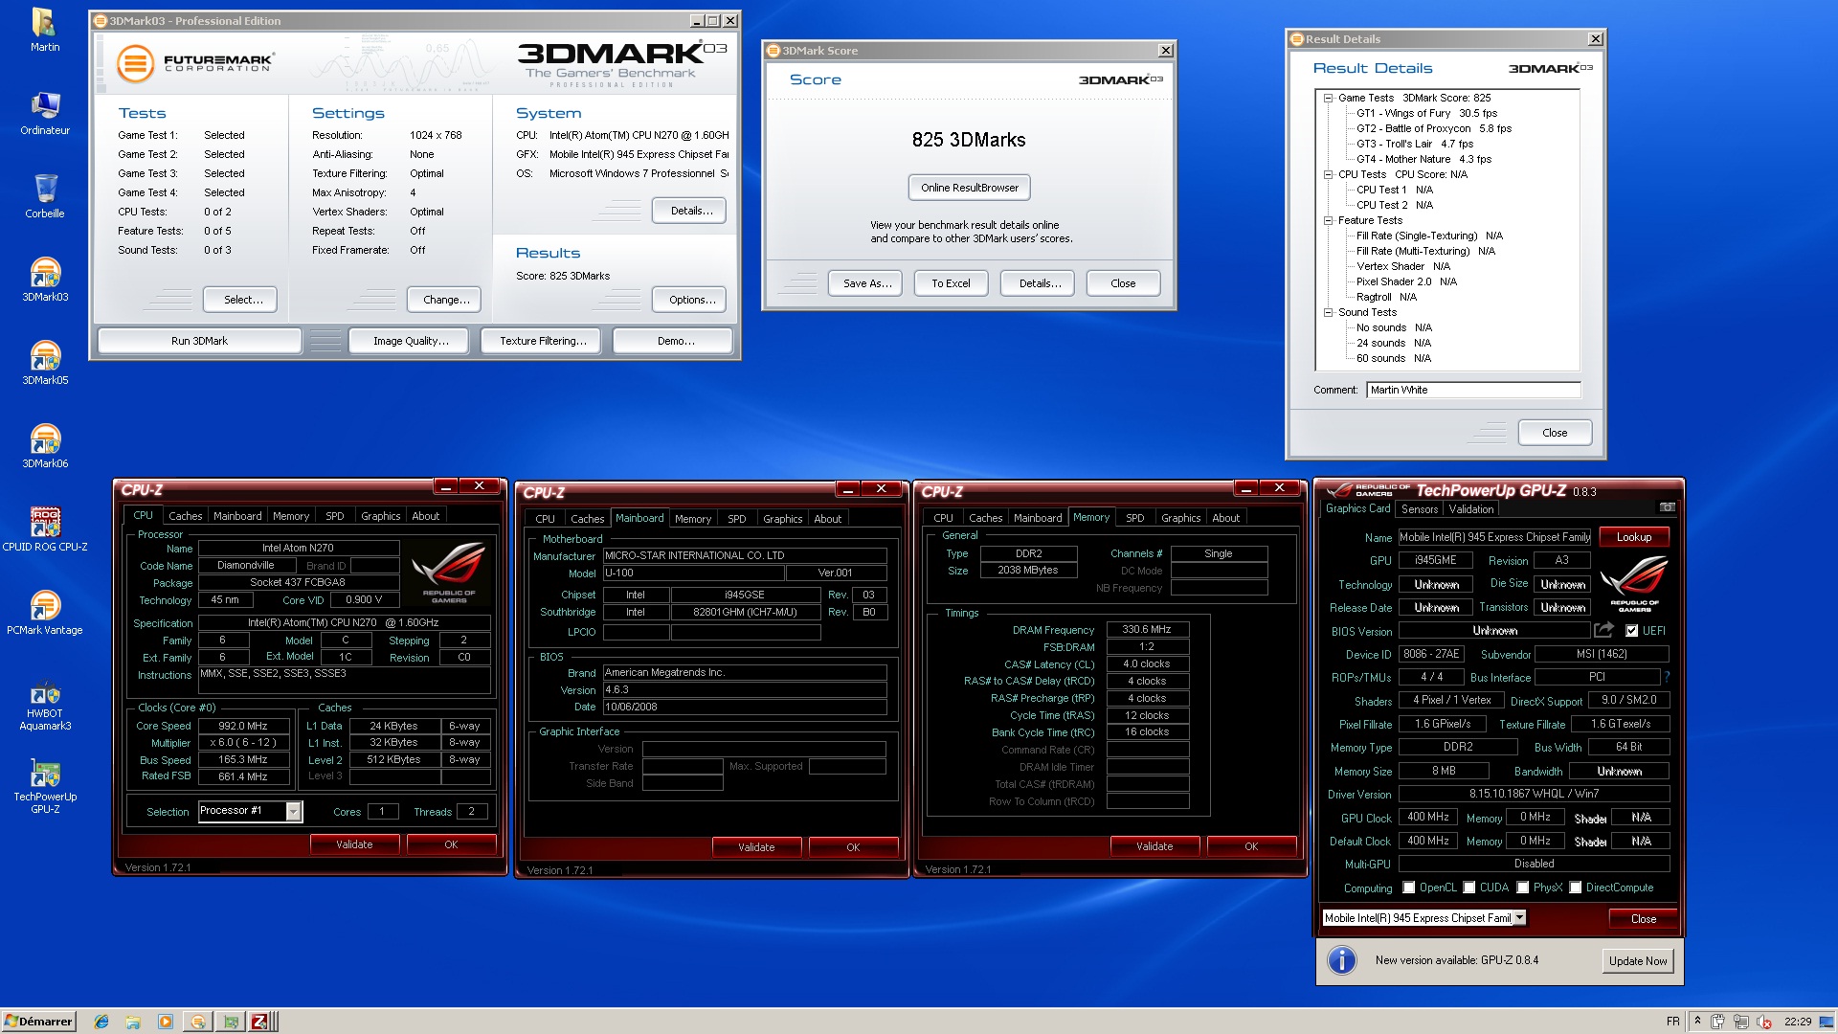
Task: Click the volume speaker tray icon
Action: pyautogui.click(x=1764, y=1022)
